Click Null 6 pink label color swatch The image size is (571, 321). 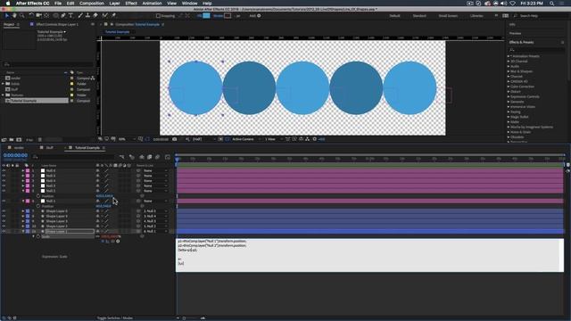click(x=28, y=170)
